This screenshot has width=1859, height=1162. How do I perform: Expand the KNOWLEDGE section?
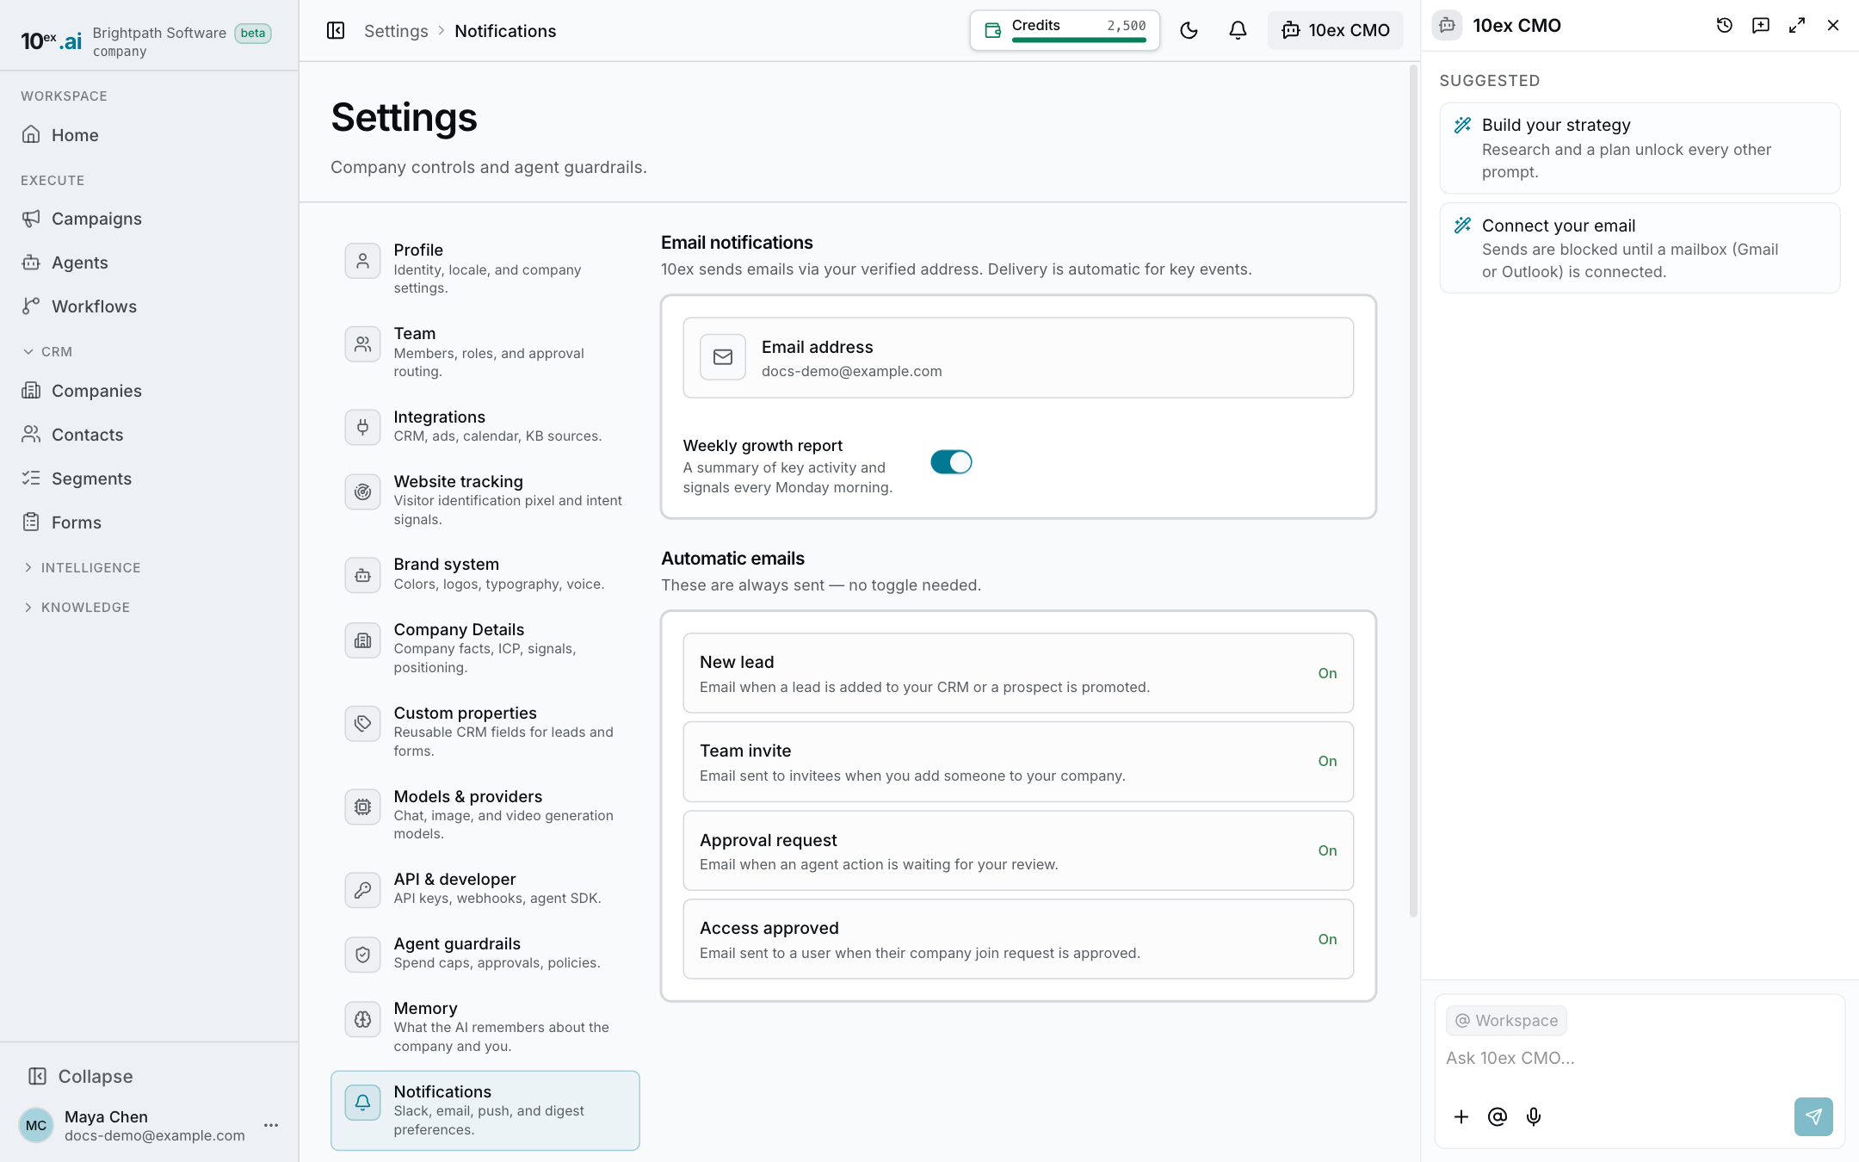tap(77, 607)
